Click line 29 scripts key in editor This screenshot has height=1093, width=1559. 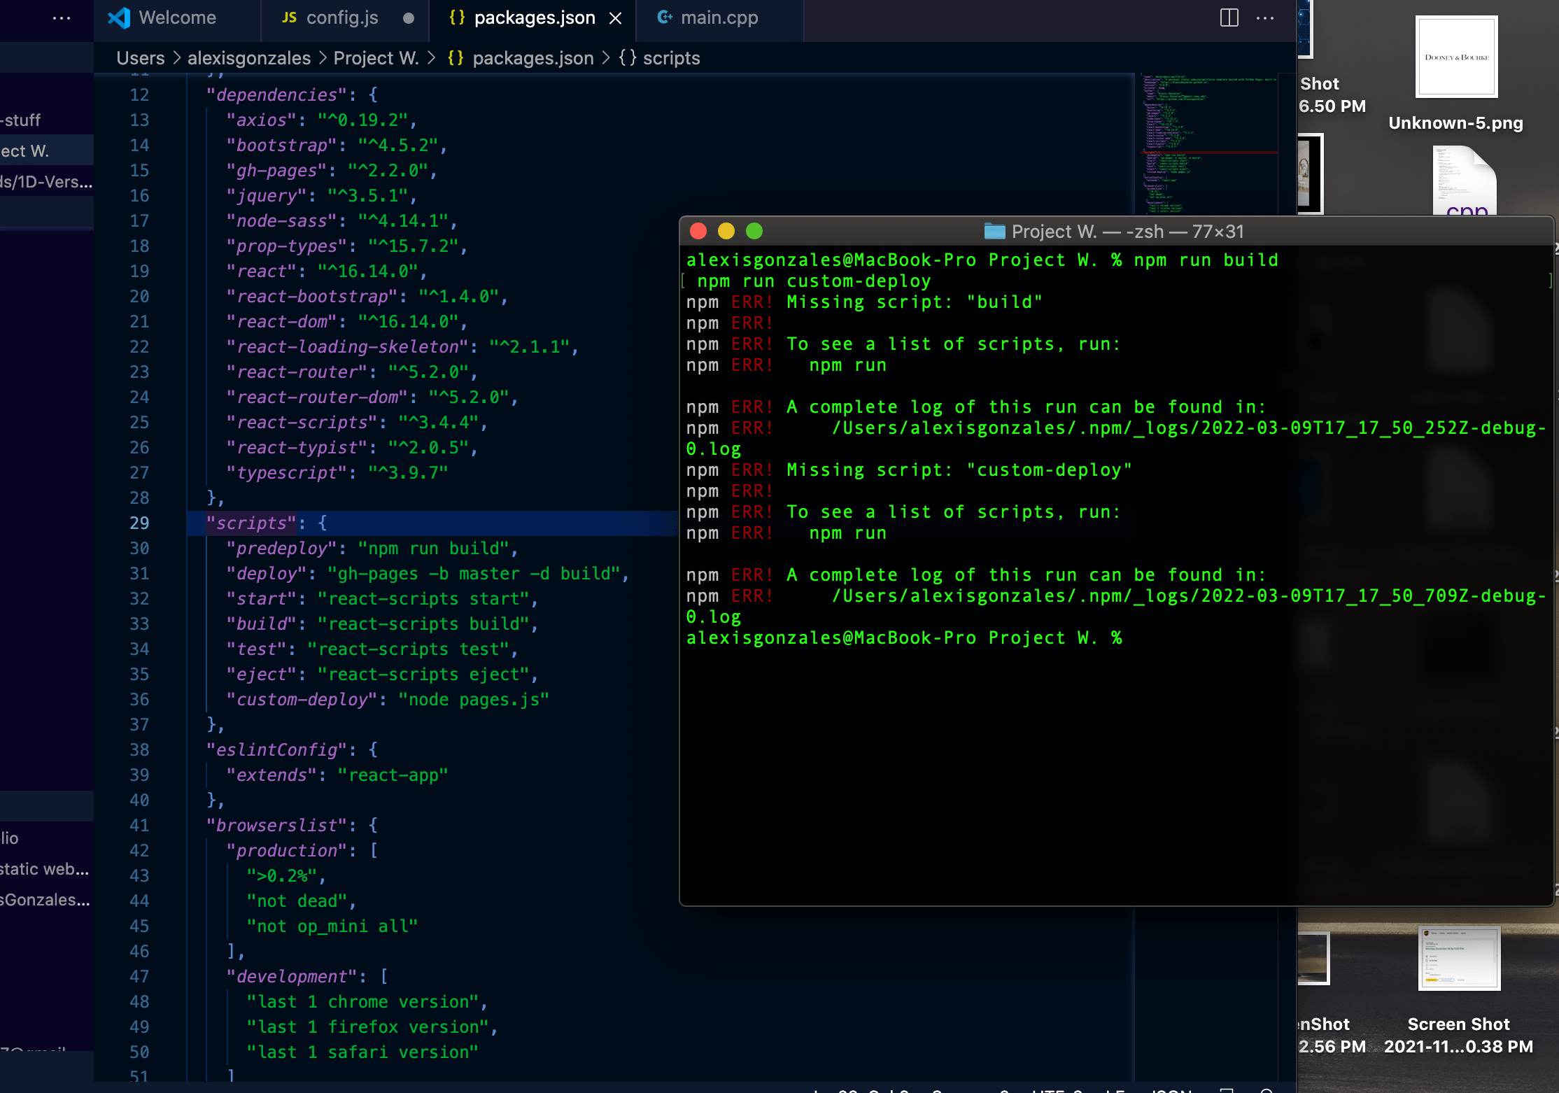click(x=251, y=523)
